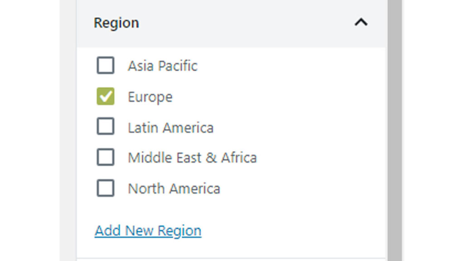Click the North America label text
Screen dimensions: 464x261
[174, 188]
